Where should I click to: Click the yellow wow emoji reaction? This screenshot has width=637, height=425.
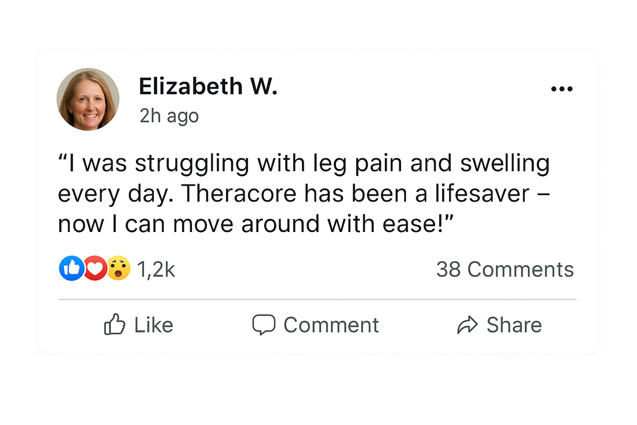point(118,268)
